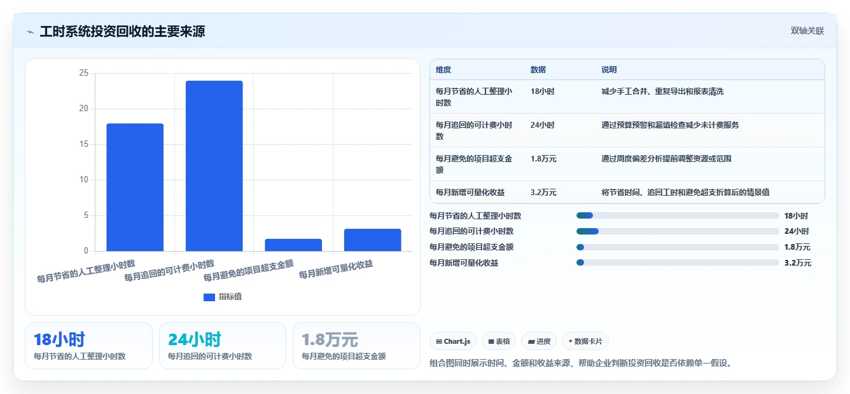
Task: Select the 数据 column header
Action: click(538, 70)
